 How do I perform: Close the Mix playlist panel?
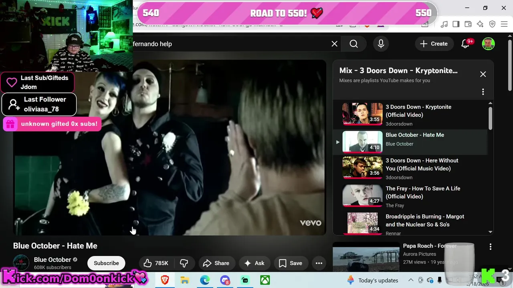click(x=483, y=74)
